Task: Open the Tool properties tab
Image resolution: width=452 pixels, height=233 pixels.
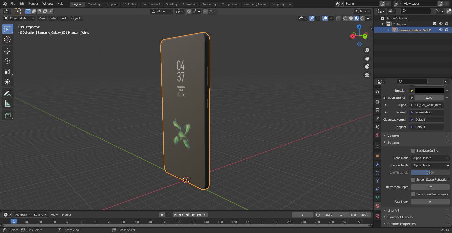Action: 377,91
